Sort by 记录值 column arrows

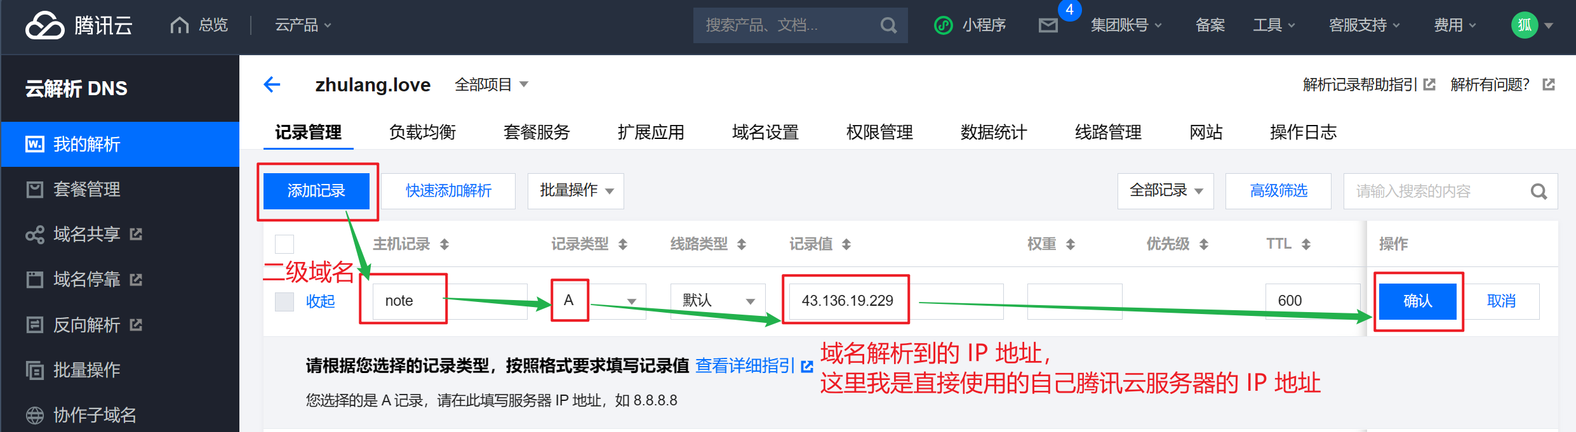coord(846,244)
